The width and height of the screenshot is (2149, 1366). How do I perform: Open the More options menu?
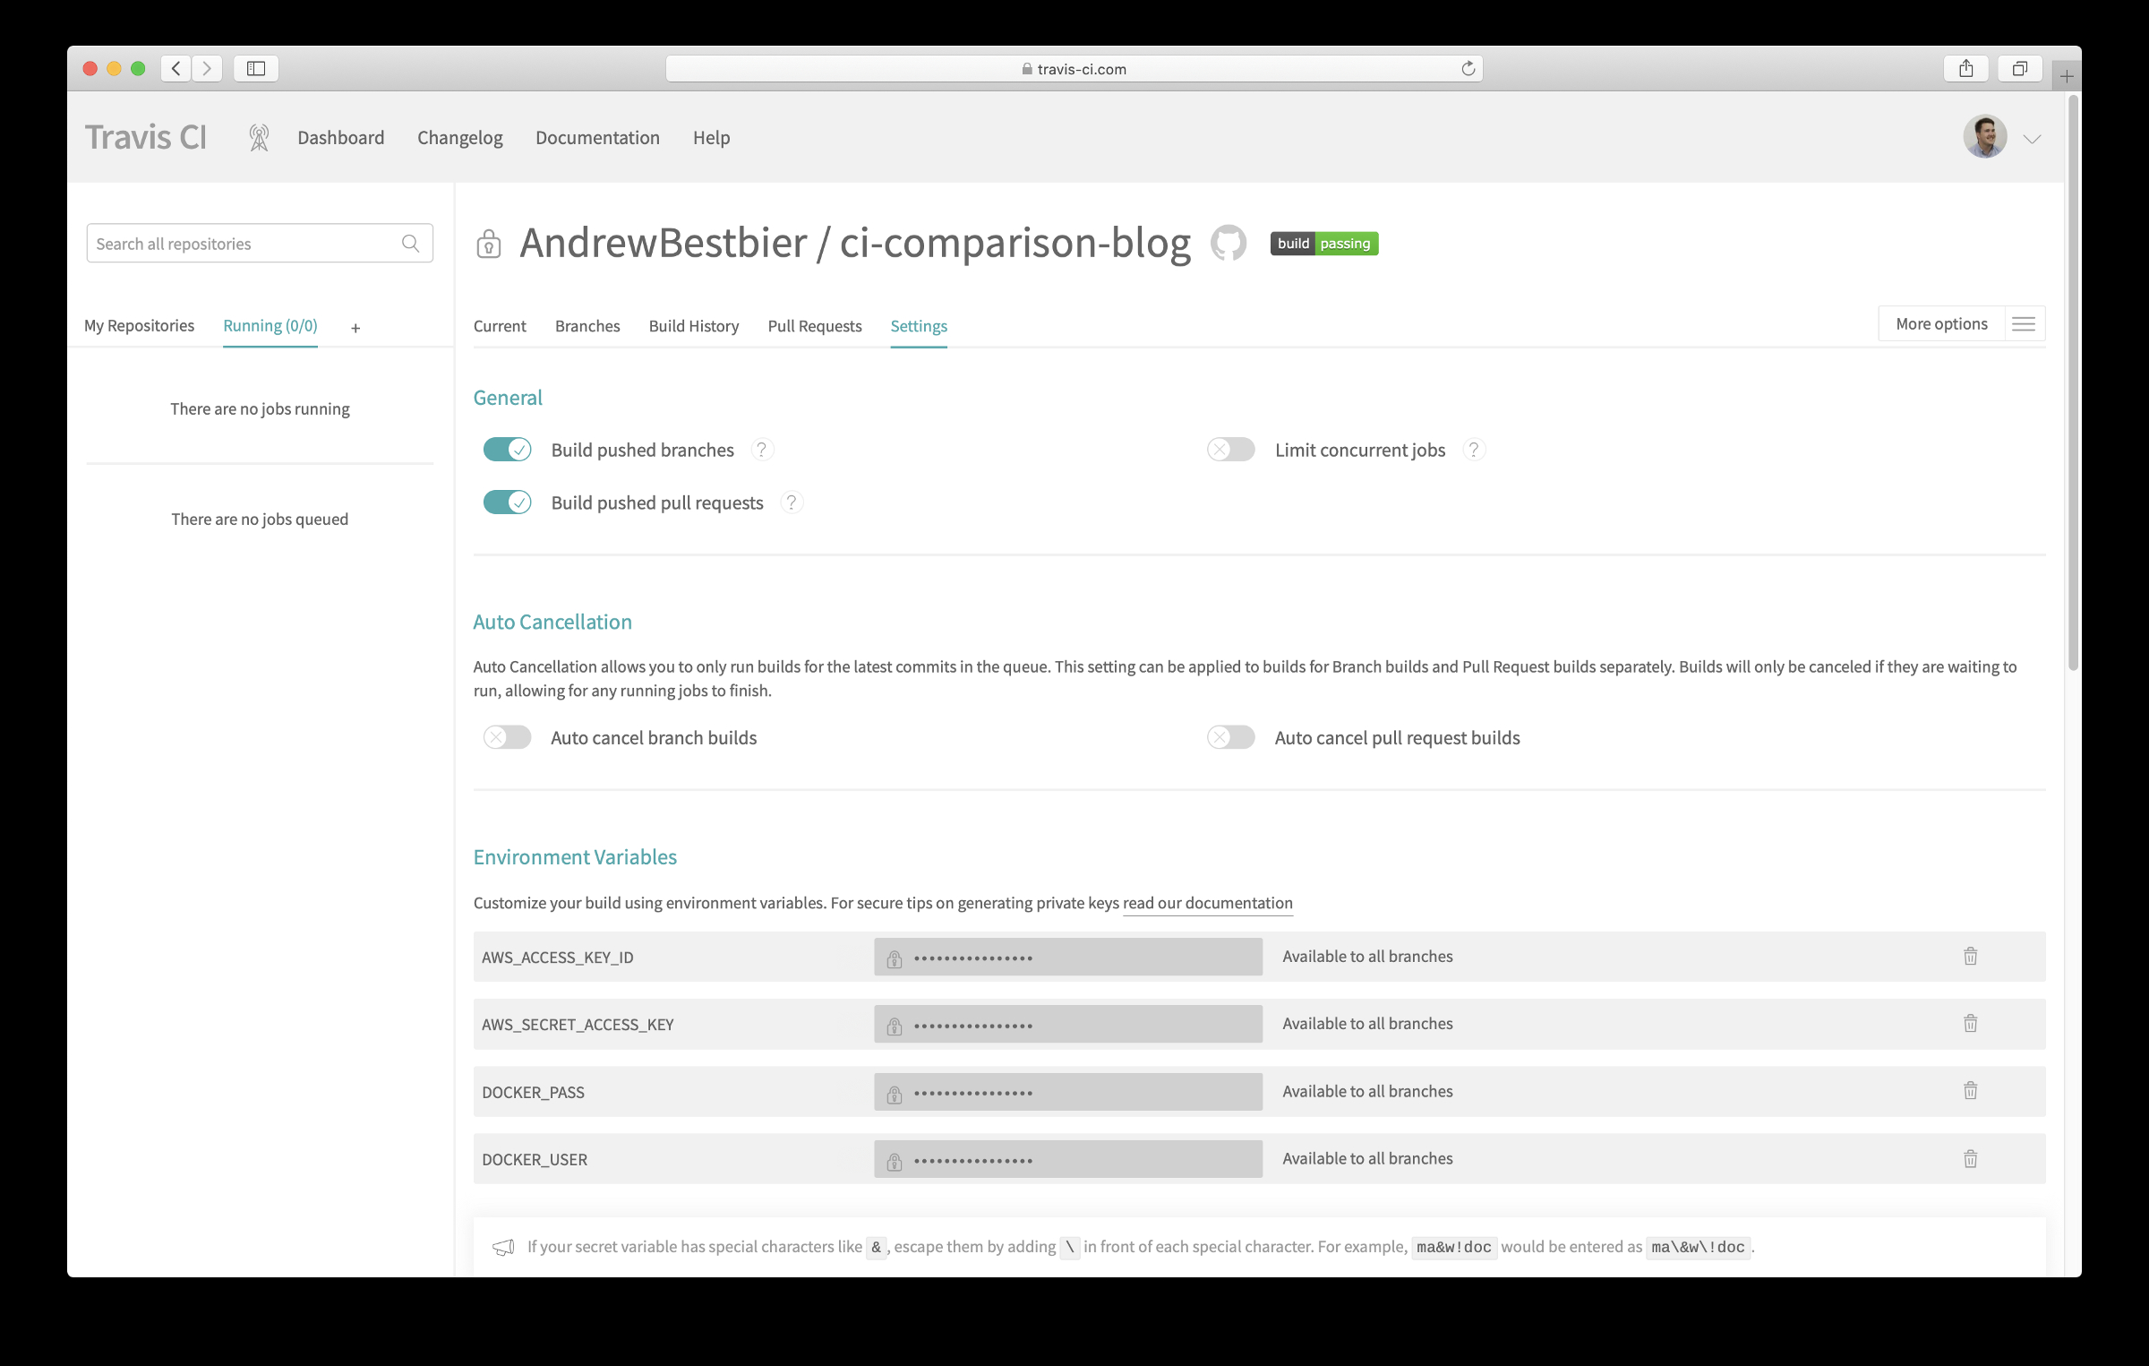coord(1961,324)
